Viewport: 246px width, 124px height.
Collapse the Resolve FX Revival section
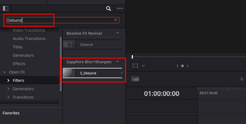[x=117, y=33]
